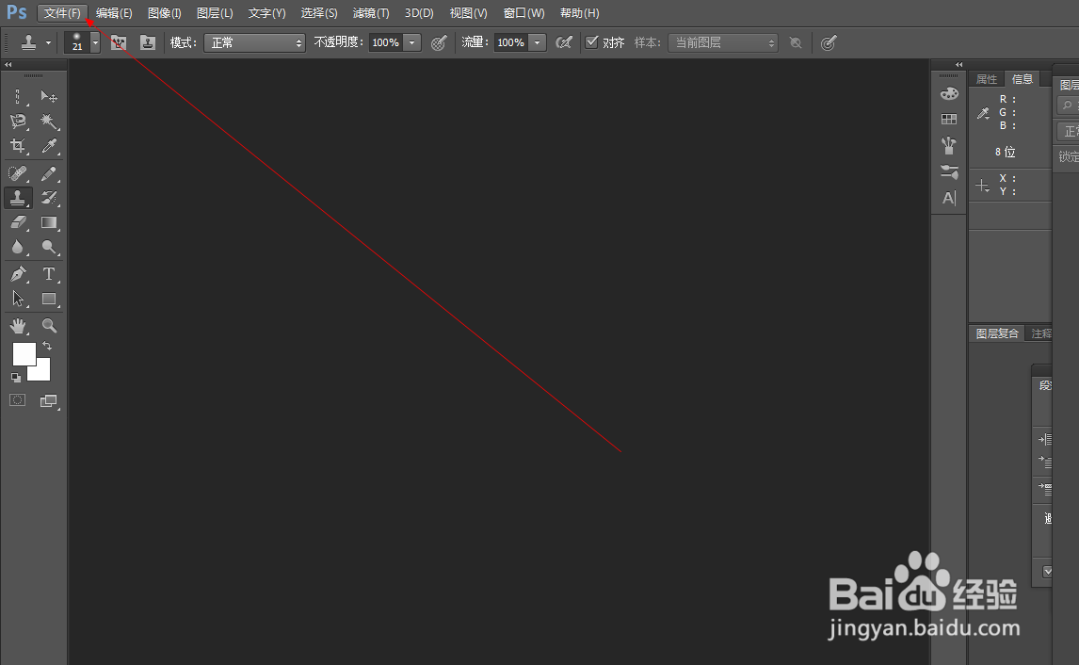This screenshot has width=1079, height=665.
Task: Open the Character panel icon
Action: pyautogui.click(x=949, y=198)
